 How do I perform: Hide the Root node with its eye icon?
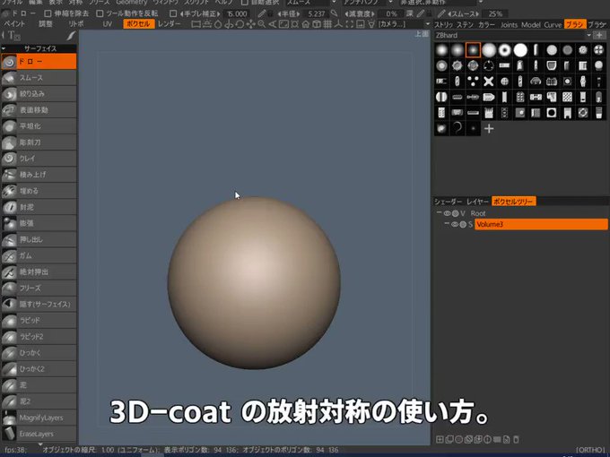pos(447,213)
